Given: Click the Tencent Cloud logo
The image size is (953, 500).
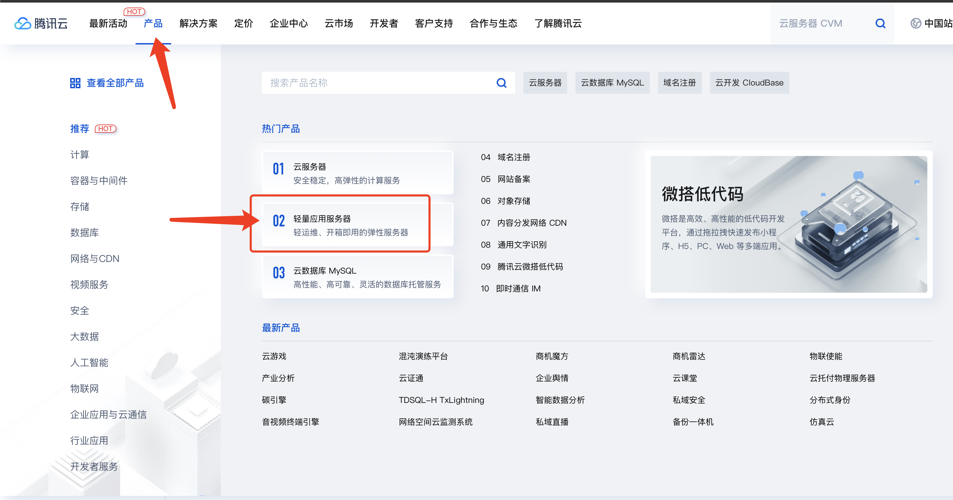Looking at the screenshot, I should pos(41,24).
